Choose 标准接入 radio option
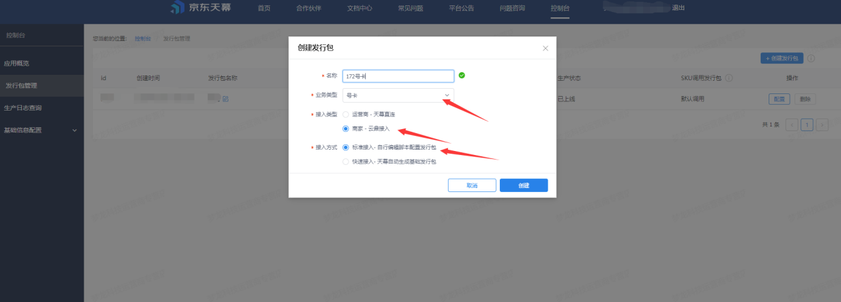Image resolution: width=841 pixels, height=302 pixels. click(x=345, y=148)
